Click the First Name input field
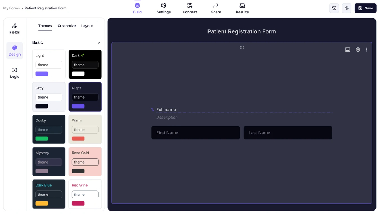This screenshot has width=380, height=214. [195, 133]
